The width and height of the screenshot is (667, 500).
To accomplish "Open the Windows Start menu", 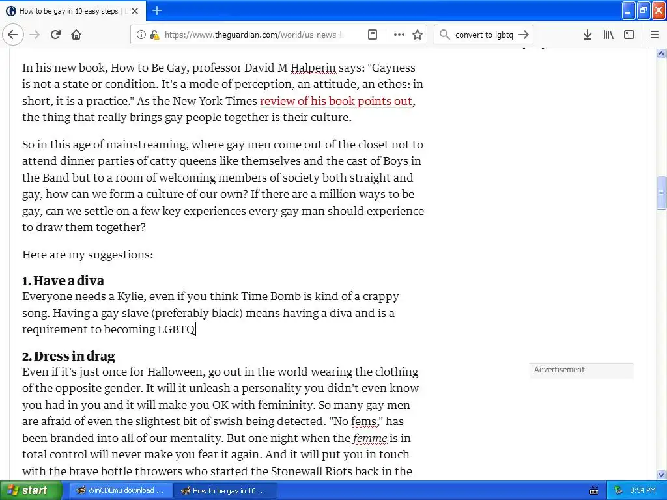I will tap(31, 491).
